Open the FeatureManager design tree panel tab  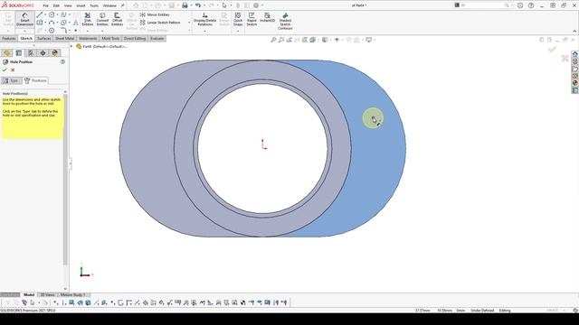click(6, 53)
